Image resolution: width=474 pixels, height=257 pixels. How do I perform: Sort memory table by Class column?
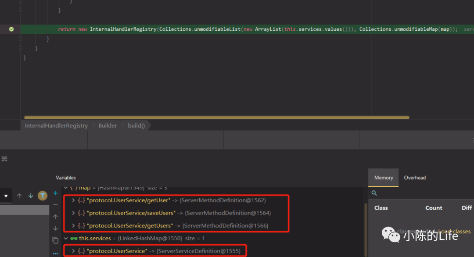(x=381, y=208)
